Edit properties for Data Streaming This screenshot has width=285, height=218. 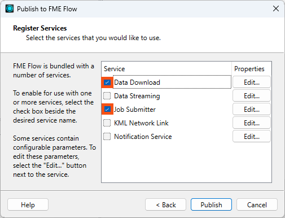252,95
